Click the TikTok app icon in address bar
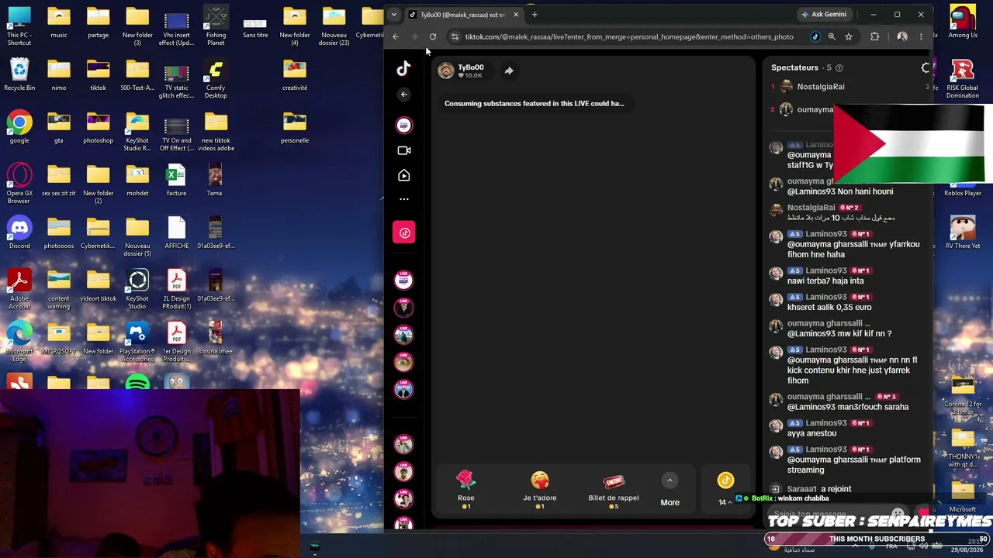 pos(815,36)
